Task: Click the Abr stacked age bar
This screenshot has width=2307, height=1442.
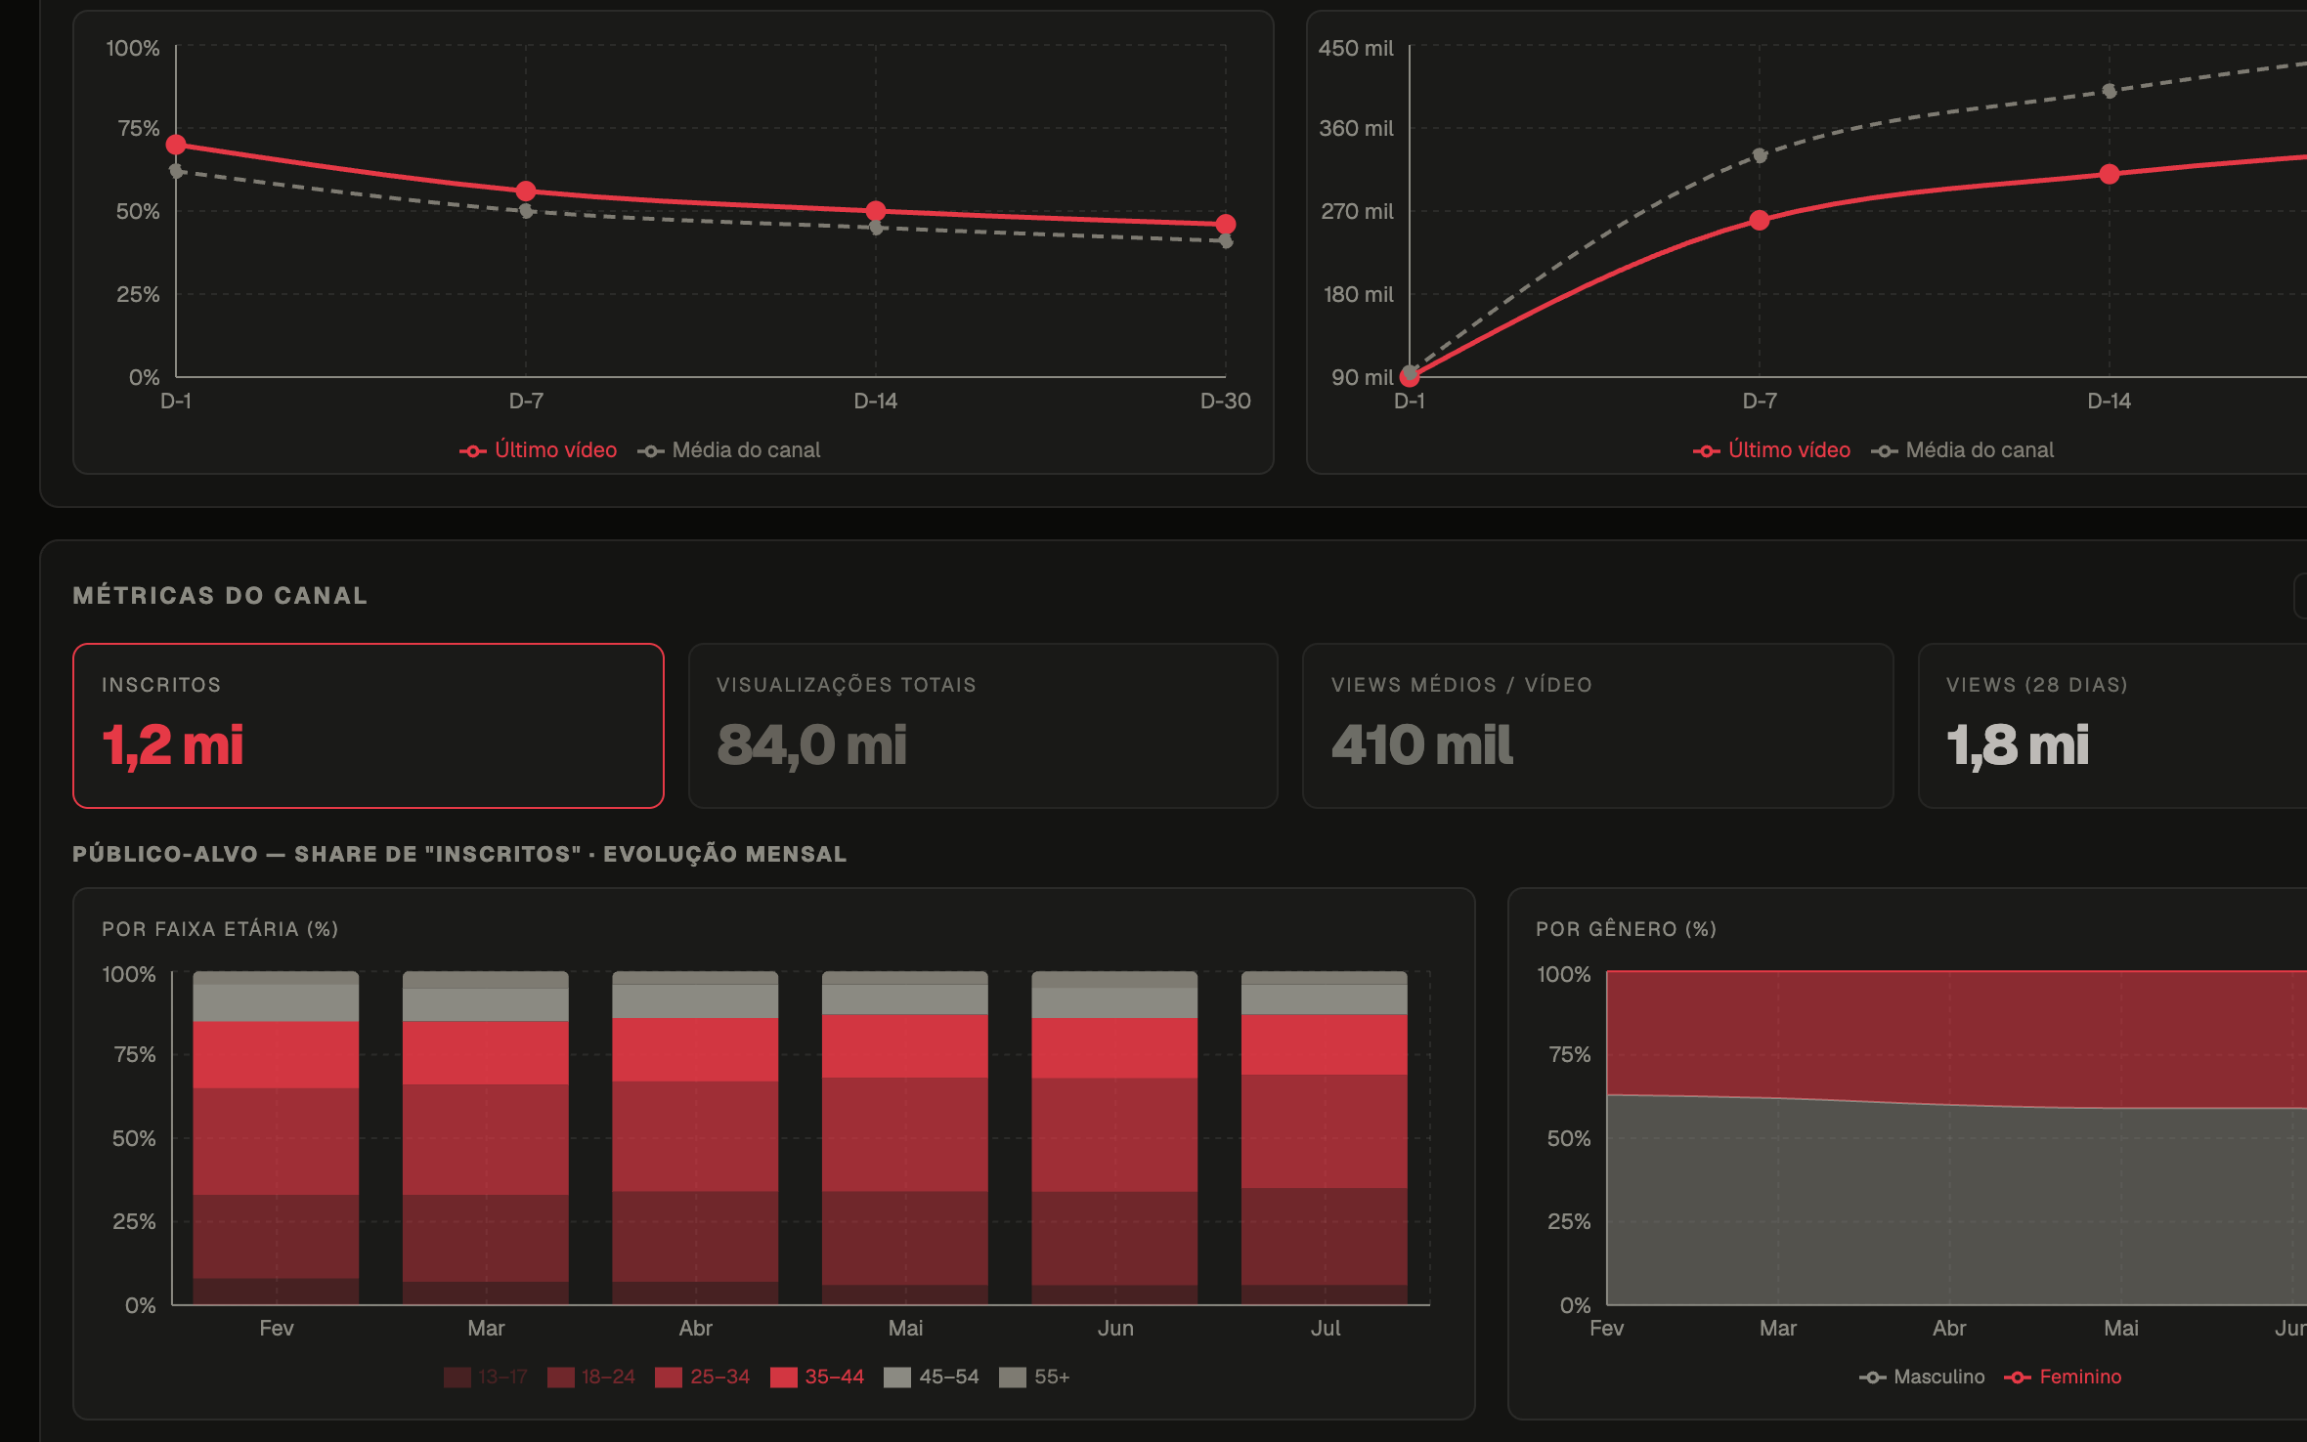Action: click(x=695, y=1138)
